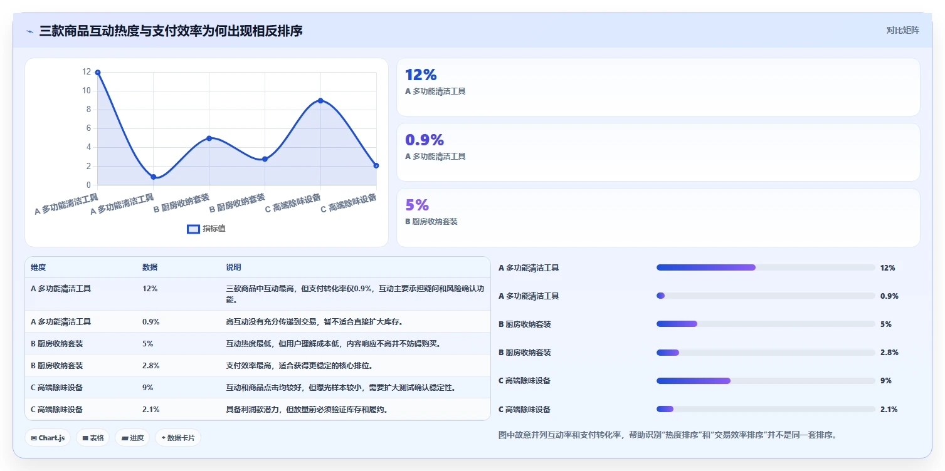Open the Chart.js chip
Image resolution: width=945 pixels, height=471 pixels.
pyautogui.click(x=48, y=438)
